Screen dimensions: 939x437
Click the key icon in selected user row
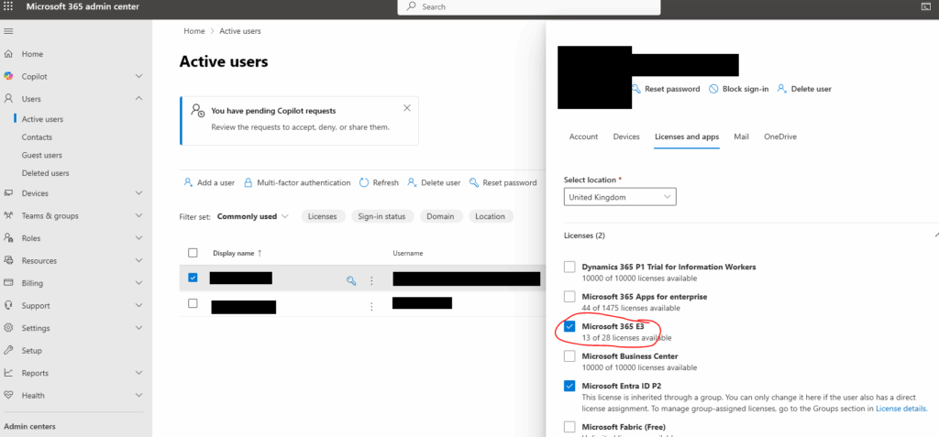[x=350, y=280]
